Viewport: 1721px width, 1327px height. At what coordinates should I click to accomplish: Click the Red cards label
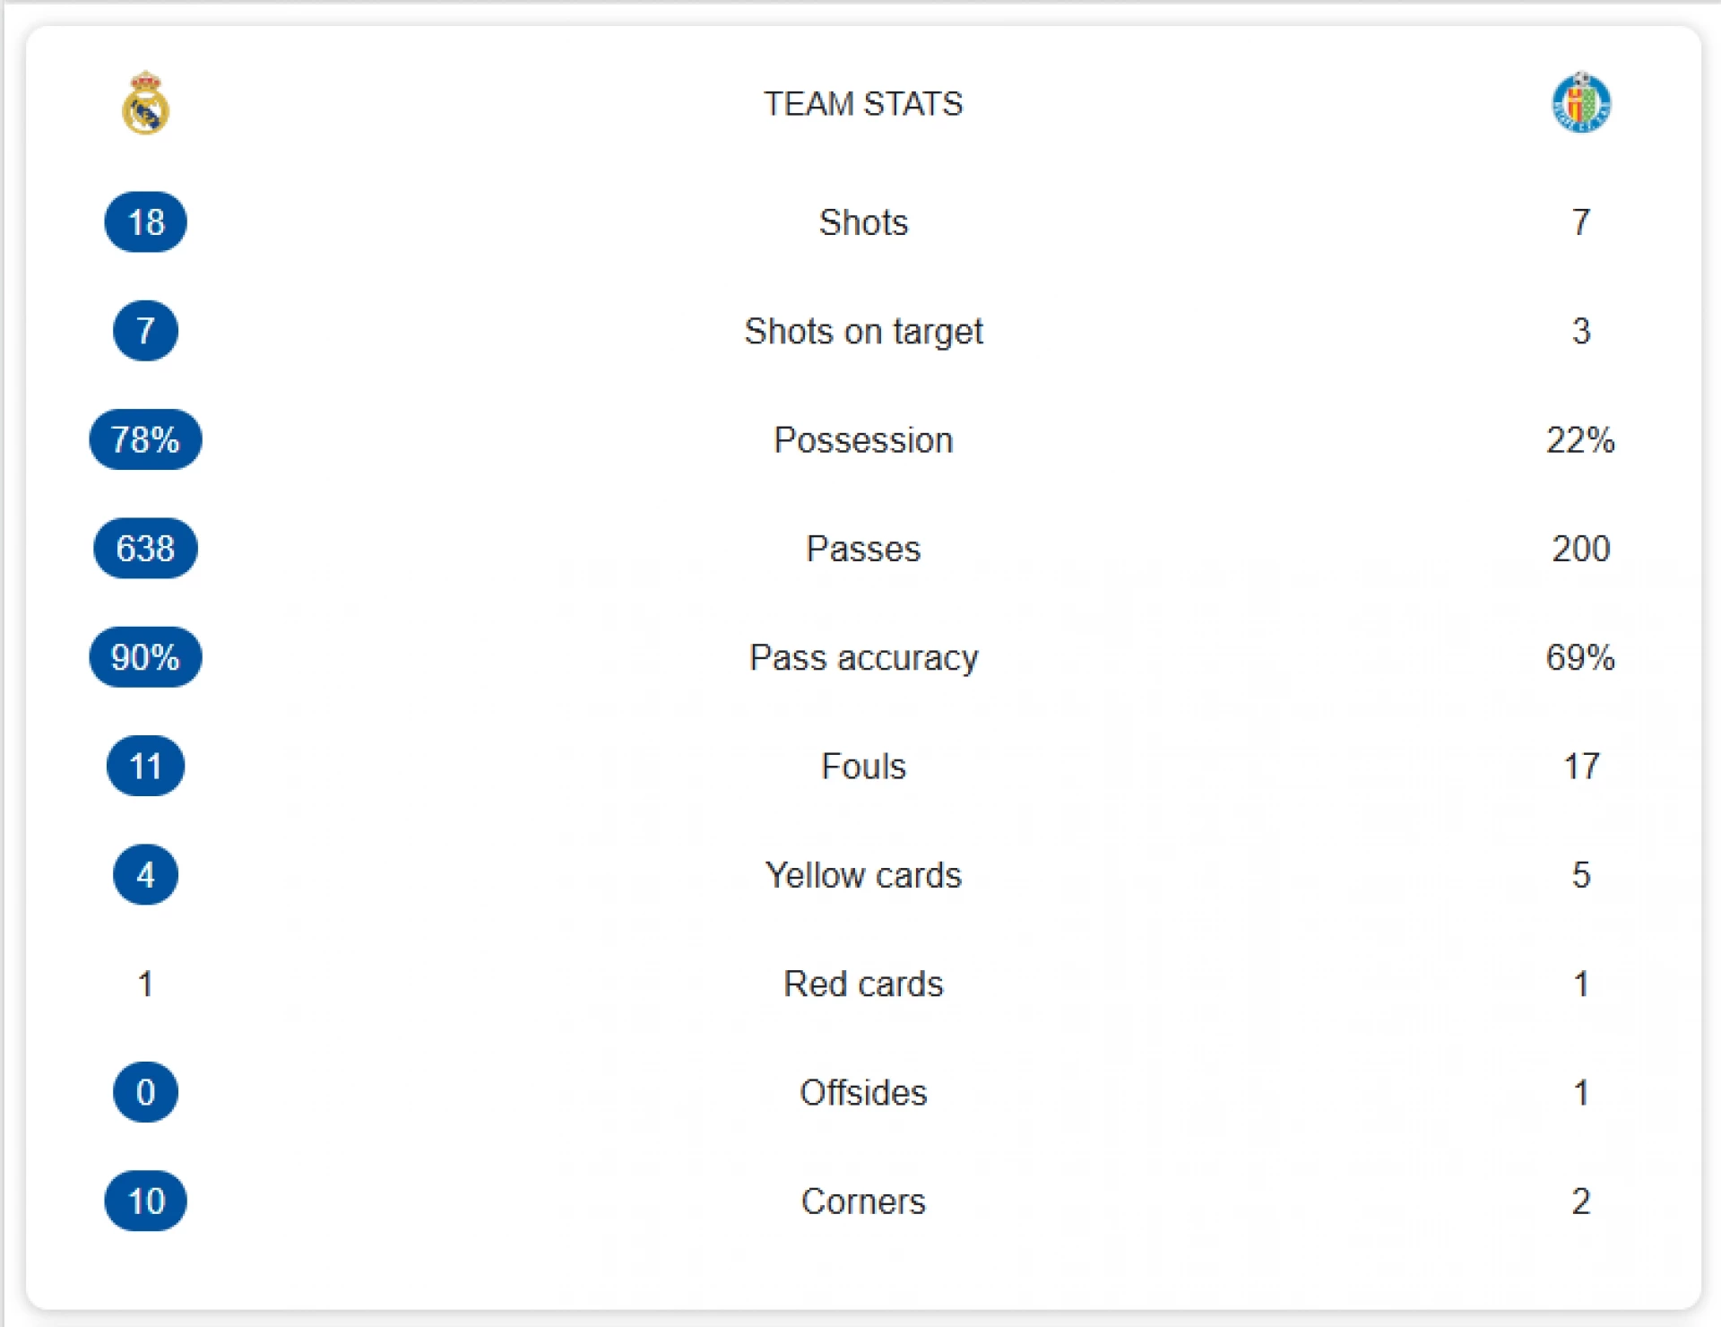[863, 984]
